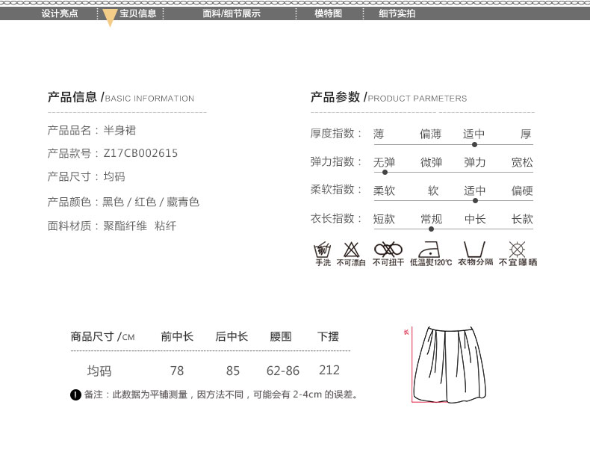Click the material text 聚酯纤维 粘纤
Image resolution: width=590 pixels, height=461 pixels.
pyautogui.click(x=140, y=226)
